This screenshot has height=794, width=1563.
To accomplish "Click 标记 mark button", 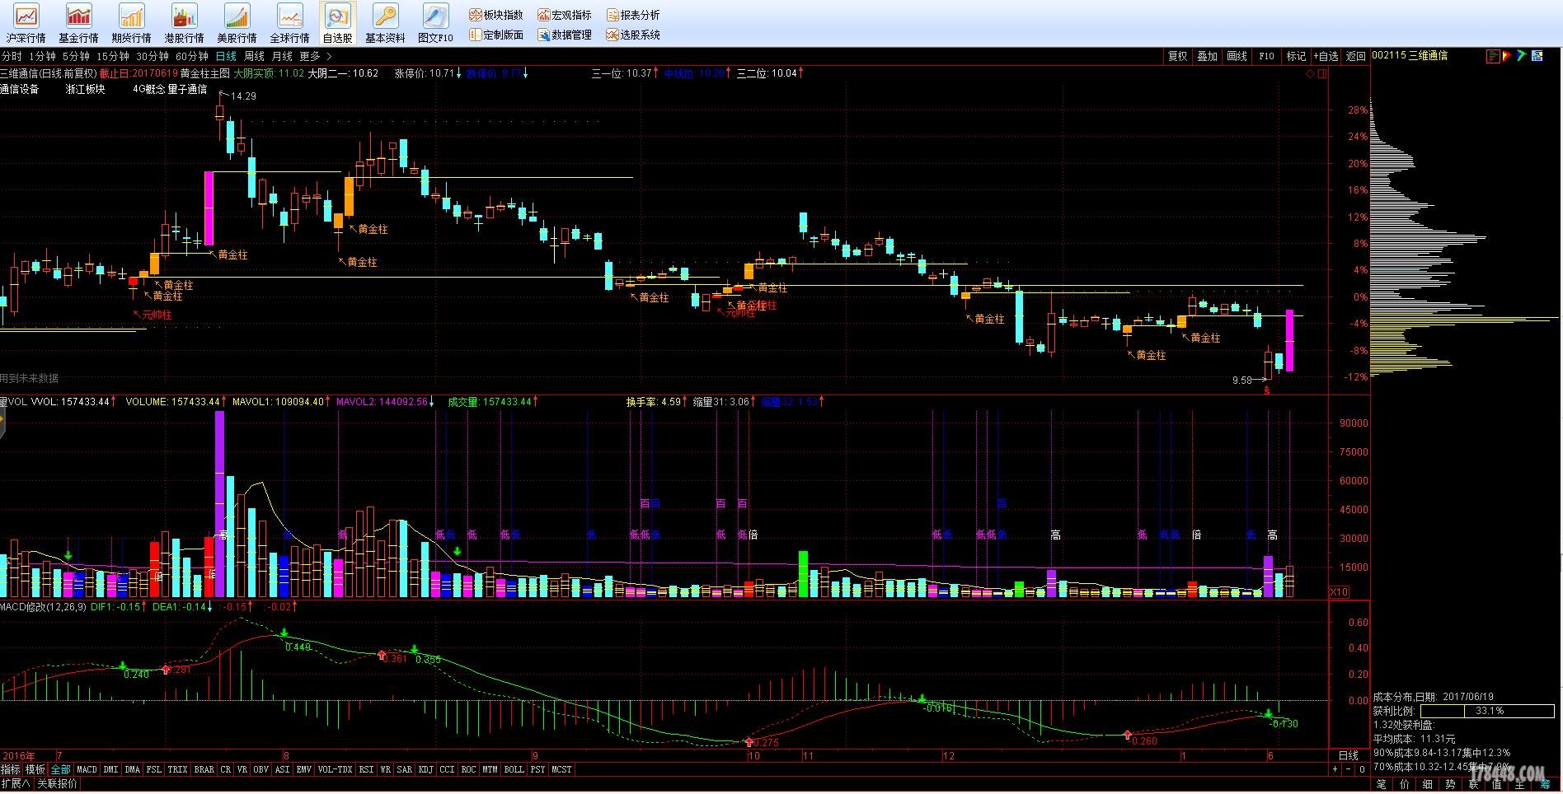I will 1296,56.
